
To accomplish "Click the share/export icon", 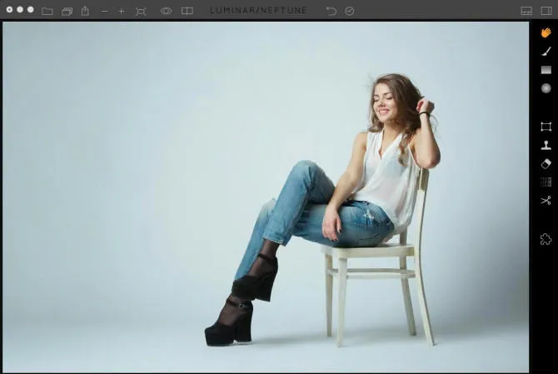I will [x=85, y=11].
